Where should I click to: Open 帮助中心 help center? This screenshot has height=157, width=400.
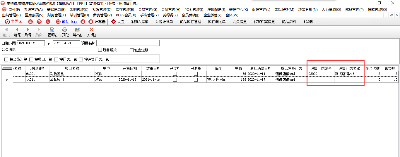(66, 22)
